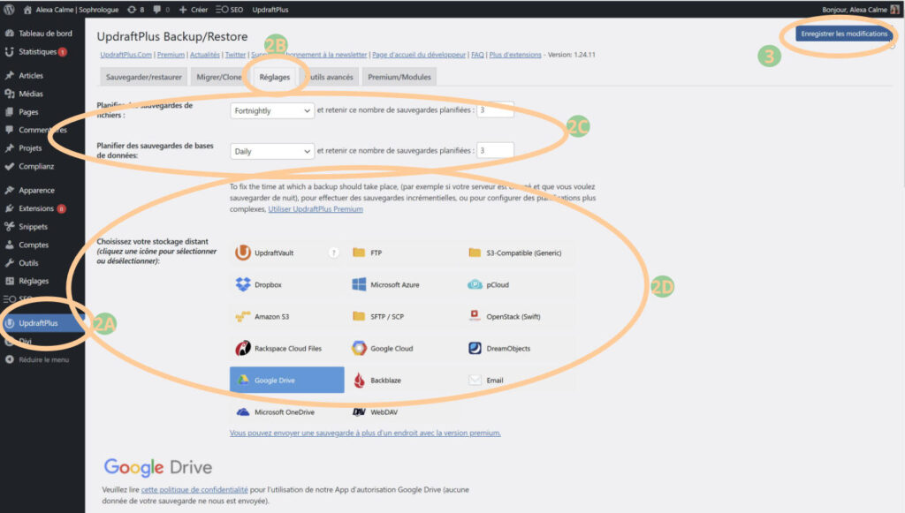Open cette politique de confidentialité link

tap(194, 489)
